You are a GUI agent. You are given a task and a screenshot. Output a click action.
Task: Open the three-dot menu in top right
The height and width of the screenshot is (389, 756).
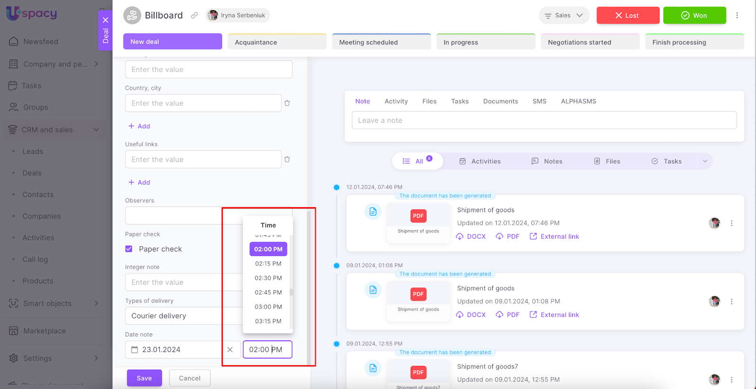(x=737, y=16)
